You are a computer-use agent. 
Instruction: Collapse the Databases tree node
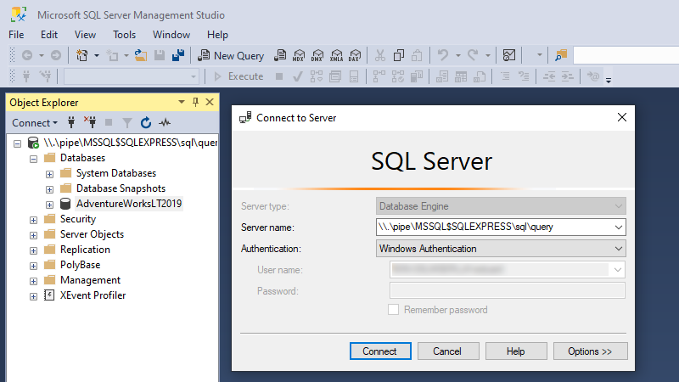34,158
